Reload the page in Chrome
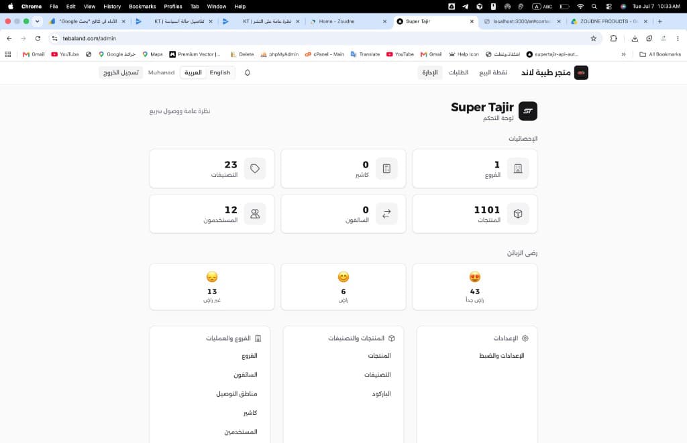Screen dimensions: 687x443 click(x=38, y=38)
